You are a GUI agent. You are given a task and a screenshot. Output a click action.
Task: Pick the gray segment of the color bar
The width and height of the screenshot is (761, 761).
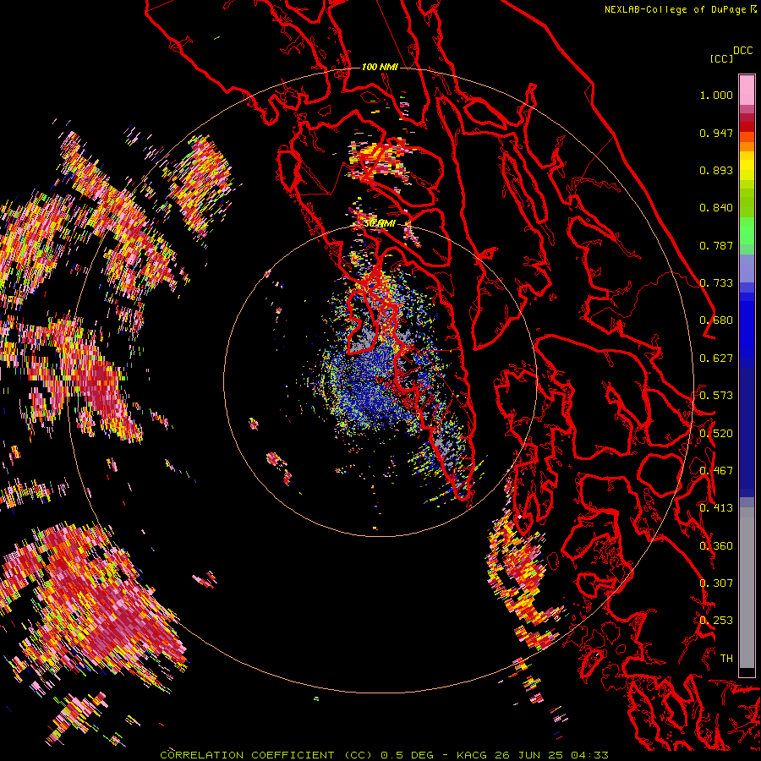(747, 588)
